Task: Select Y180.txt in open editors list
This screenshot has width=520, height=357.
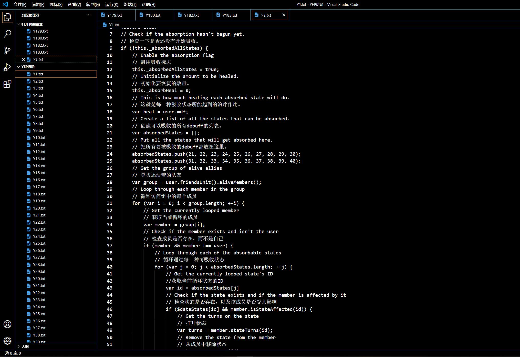Action: (x=56, y=38)
